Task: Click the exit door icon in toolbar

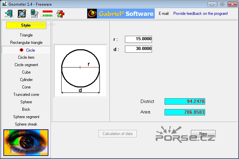Action: point(9,14)
